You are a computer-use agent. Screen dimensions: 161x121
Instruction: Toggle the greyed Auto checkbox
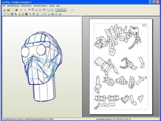point(72,10)
